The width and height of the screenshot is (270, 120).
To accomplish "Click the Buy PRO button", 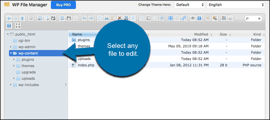I will point(63,5).
